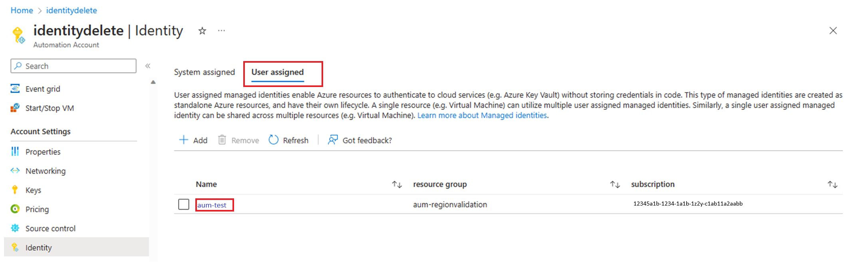
Task: Open Learn more about Managed identities link
Action: click(x=482, y=115)
